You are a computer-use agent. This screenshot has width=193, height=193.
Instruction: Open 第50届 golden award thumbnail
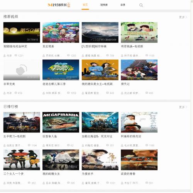[x=22, y=32]
